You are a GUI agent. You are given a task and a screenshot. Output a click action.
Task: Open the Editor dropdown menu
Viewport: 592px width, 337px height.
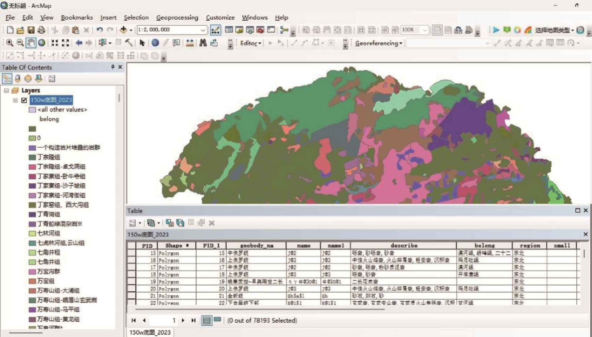pos(250,43)
